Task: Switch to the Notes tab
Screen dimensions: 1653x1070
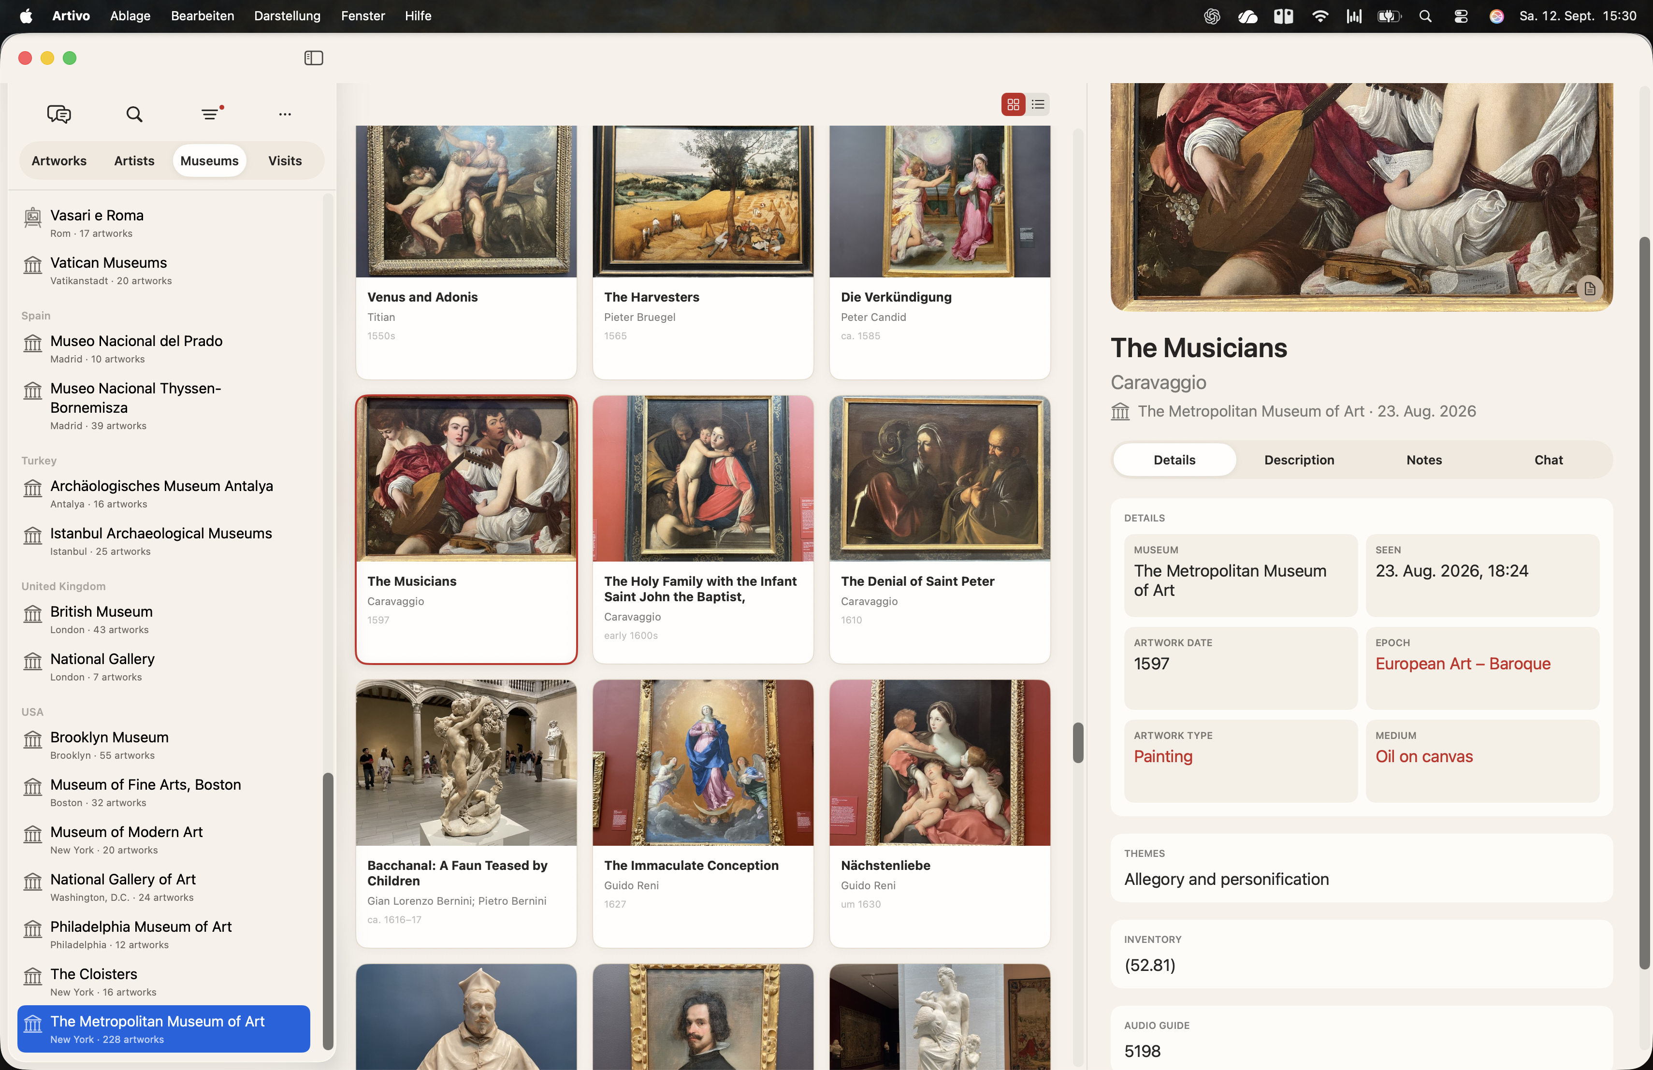Action: (x=1424, y=460)
